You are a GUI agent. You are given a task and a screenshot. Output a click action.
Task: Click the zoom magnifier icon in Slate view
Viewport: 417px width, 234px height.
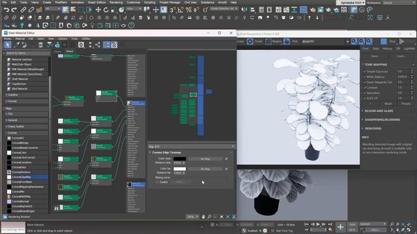tap(209, 216)
